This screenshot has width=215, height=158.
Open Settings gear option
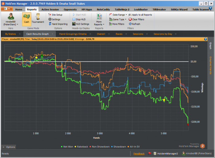point(54,19)
